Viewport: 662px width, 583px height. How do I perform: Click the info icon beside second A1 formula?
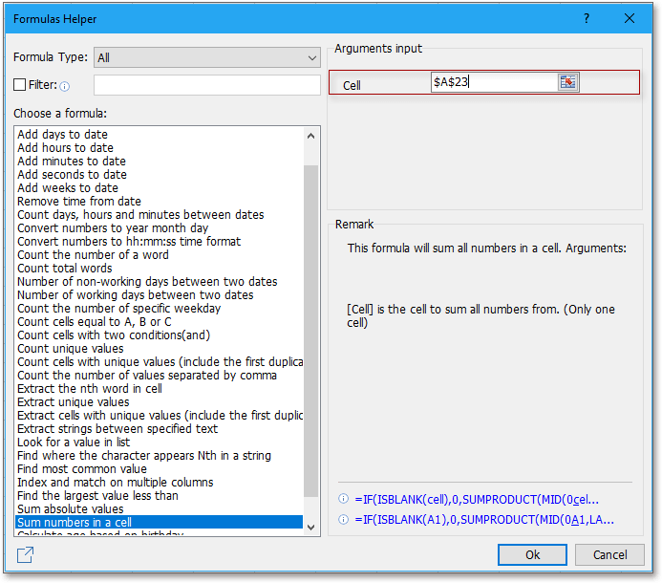click(344, 520)
